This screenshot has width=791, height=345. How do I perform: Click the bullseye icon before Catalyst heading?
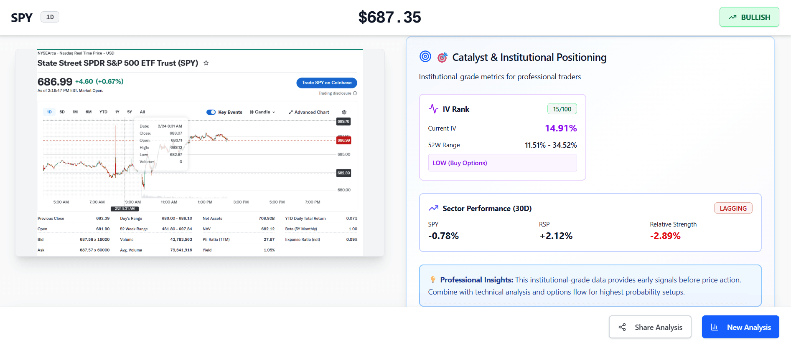pyautogui.click(x=425, y=56)
